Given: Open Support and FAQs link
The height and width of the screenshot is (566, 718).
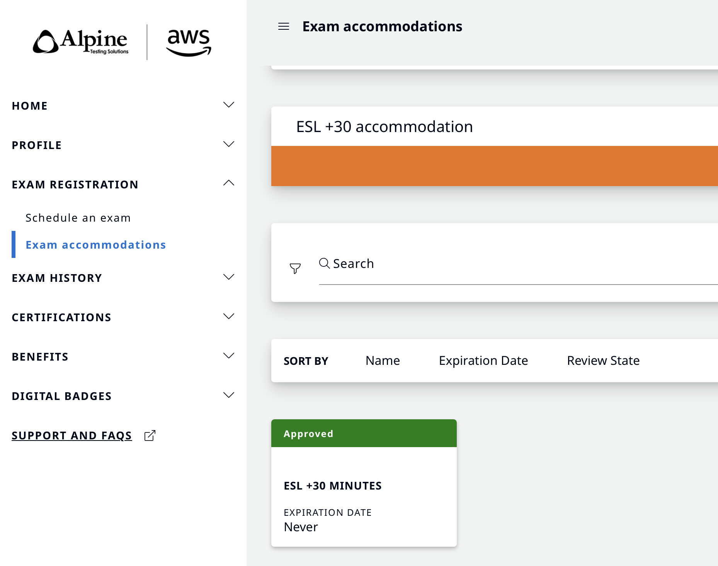Looking at the screenshot, I should click(x=72, y=436).
